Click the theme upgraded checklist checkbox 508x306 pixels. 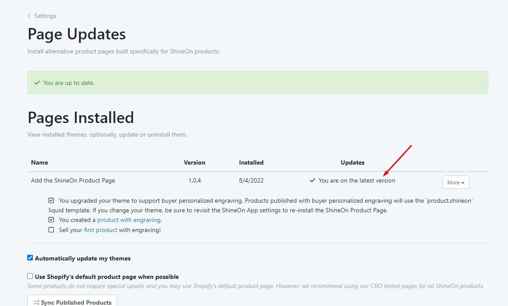click(51, 200)
